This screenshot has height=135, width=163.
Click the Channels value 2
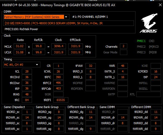pyautogui.click(x=123, y=46)
